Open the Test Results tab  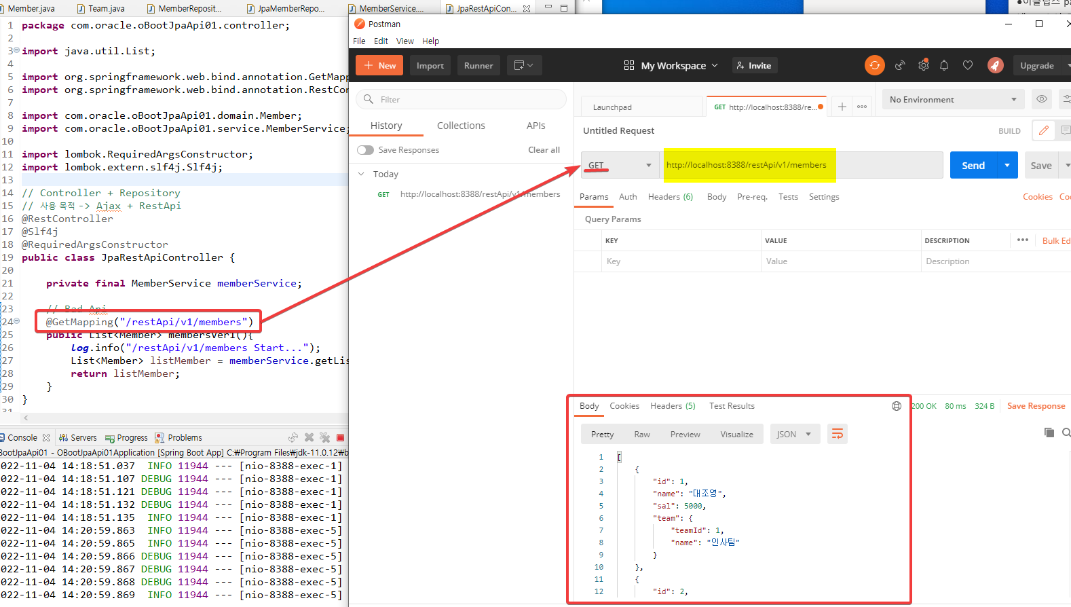pos(732,406)
